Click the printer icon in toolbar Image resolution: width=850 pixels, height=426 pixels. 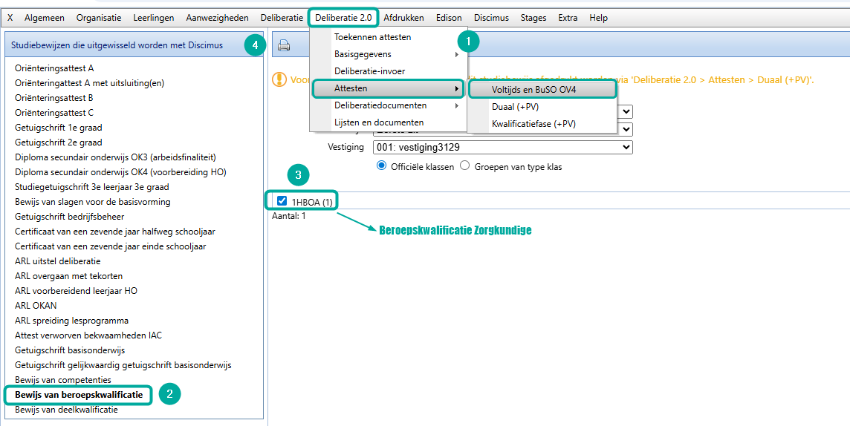(x=284, y=46)
